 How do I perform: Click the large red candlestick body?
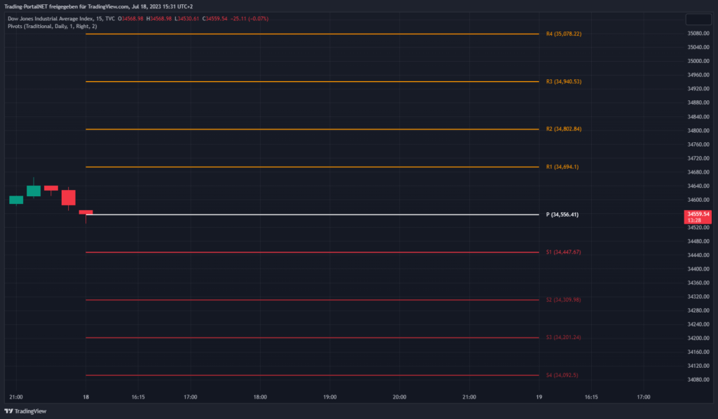tap(68, 198)
